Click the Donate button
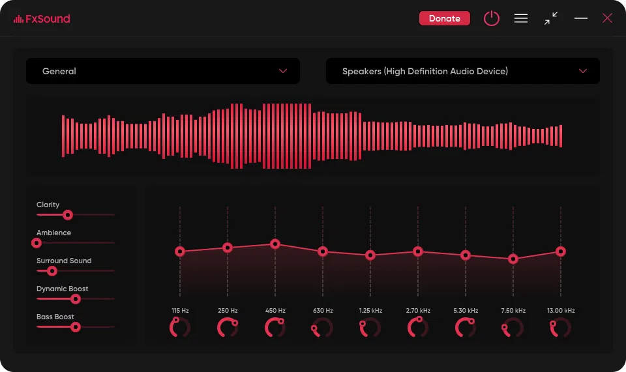This screenshot has width=626, height=372. click(x=444, y=18)
